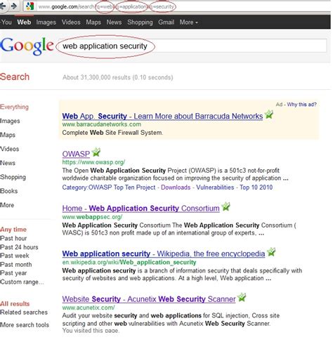Image resolution: width=333 pixels, height=349 pixels.
Task: Open Wikipedia Web application security result
Action: (164, 253)
